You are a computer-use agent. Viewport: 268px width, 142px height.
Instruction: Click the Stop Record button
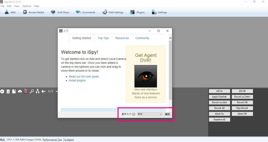coord(242,108)
